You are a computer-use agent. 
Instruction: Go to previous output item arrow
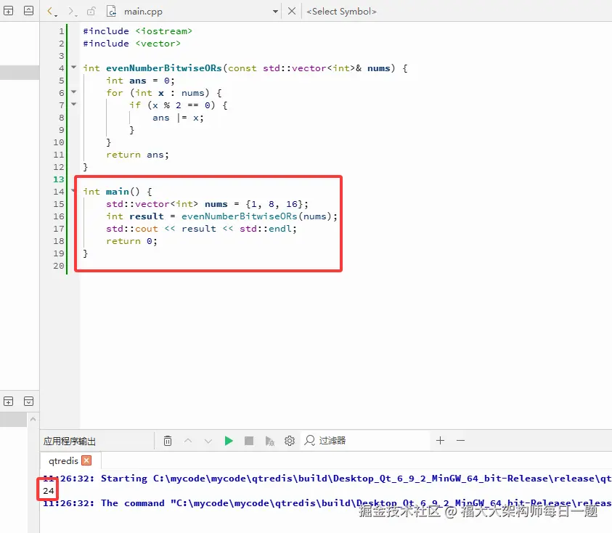(x=188, y=441)
